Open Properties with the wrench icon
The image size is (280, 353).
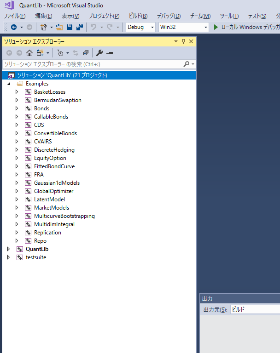tap(99, 53)
